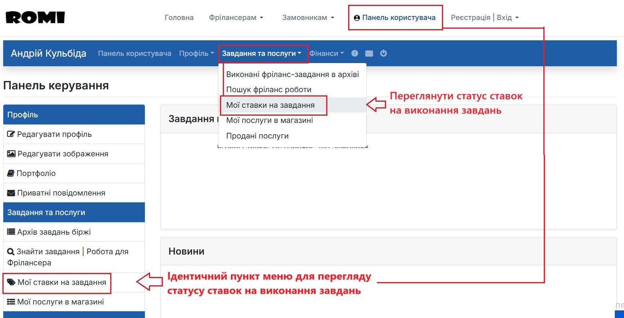Click the tag icon beside Мої ставки на завдання
The height and width of the screenshot is (318, 624).
click(x=11, y=282)
